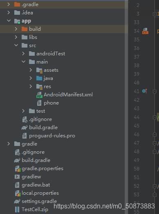Click the settings.gradle elephant icon
The height and width of the screenshot is (214, 159).
(17, 201)
